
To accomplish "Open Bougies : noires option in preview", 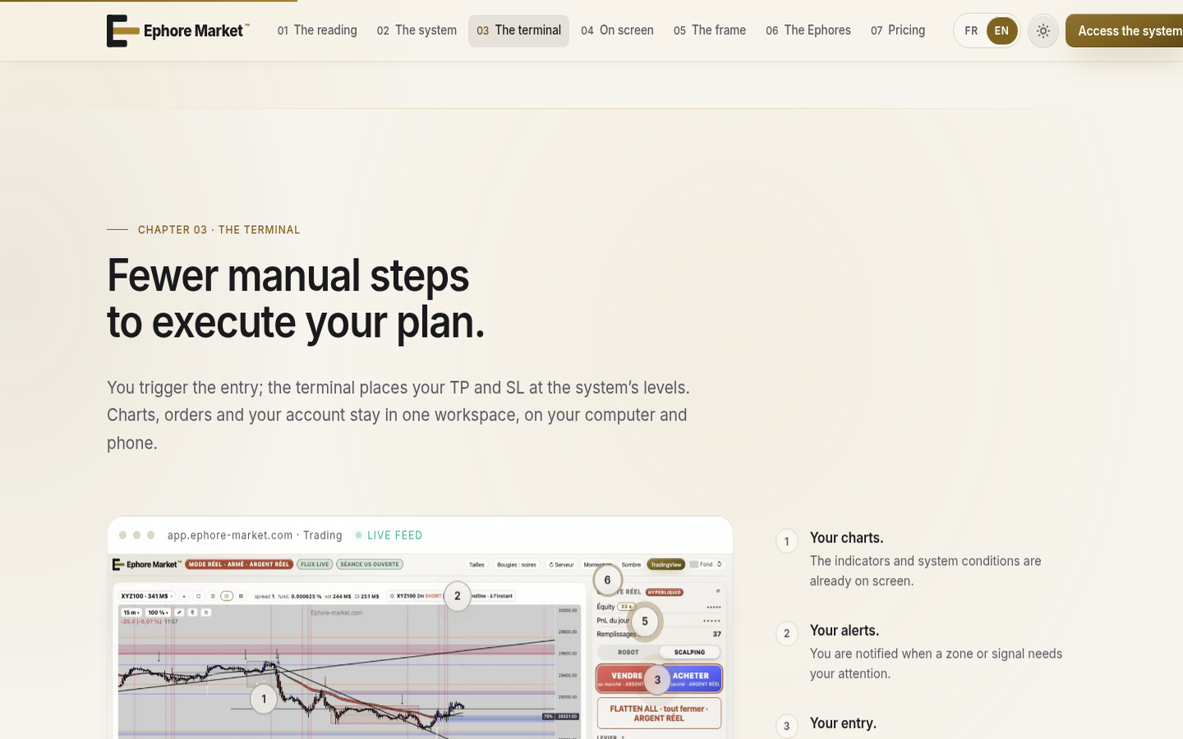I will 517,565.
